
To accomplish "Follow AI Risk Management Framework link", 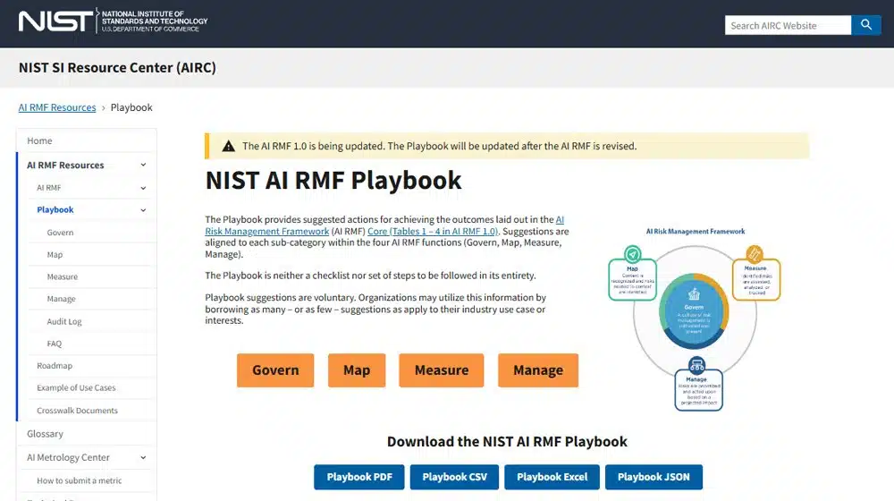I will tap(266, 231).
